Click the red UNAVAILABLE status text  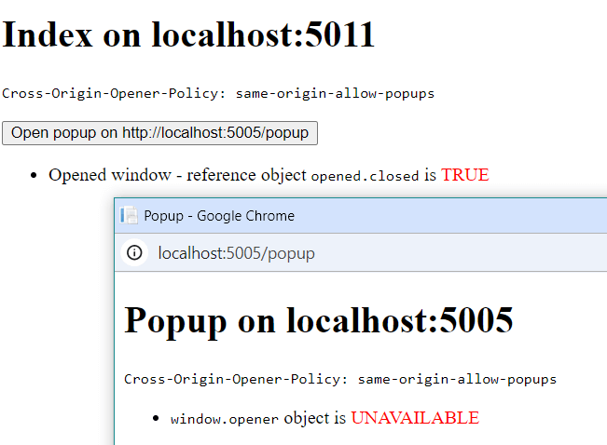pyautogui.click(x=415, y=418)
